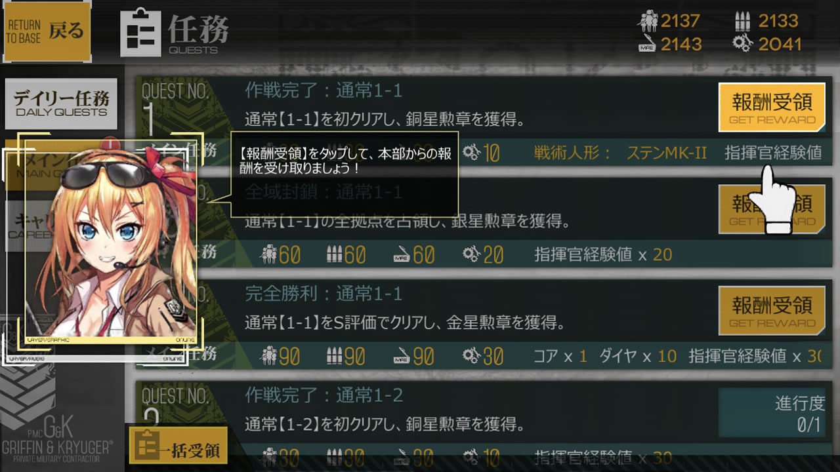Click the MRE rations icon next to 2143
Viewport: 840px width, 472px height.
pos(648,45)
